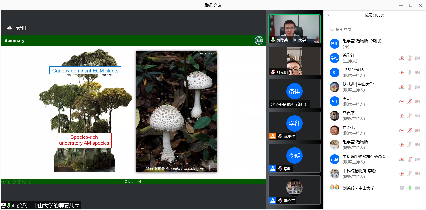Click the next slide arrow in slideshow controls
The image size is (426, 210).
pyautogui.click(x=9, y=181)
